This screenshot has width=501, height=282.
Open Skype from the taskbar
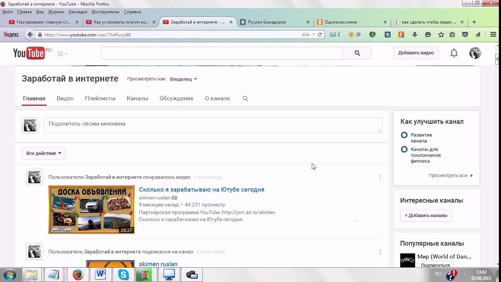point(124,275)
